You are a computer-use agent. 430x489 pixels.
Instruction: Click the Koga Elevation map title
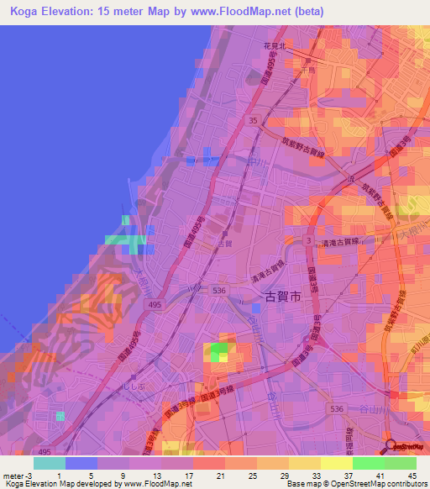click(167, 12)
